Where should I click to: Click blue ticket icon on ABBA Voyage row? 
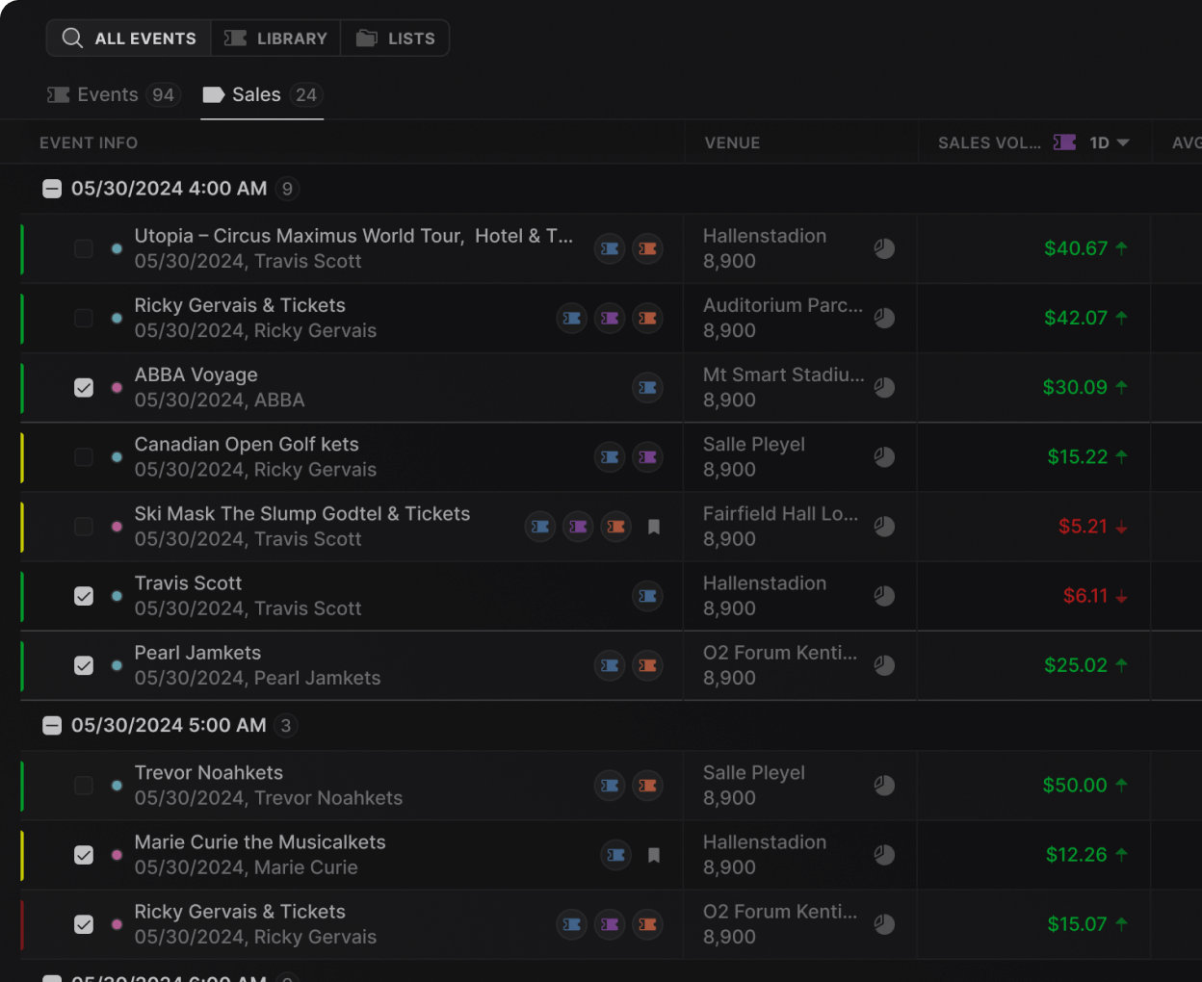point(648,387)
